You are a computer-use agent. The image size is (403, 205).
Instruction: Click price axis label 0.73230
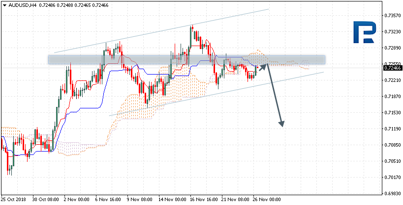393,32
